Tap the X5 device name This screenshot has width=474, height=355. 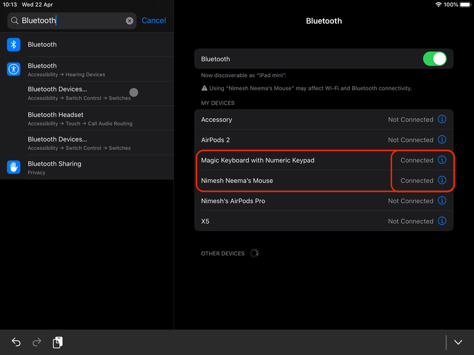click(205, 221)
